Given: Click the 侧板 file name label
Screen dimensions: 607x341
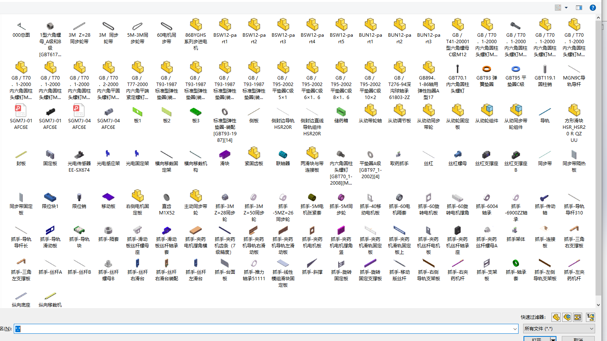Looking at the screenshot, I should (254, 121).
